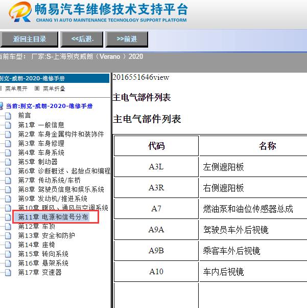Click the page icon beside 第6章

8,171
